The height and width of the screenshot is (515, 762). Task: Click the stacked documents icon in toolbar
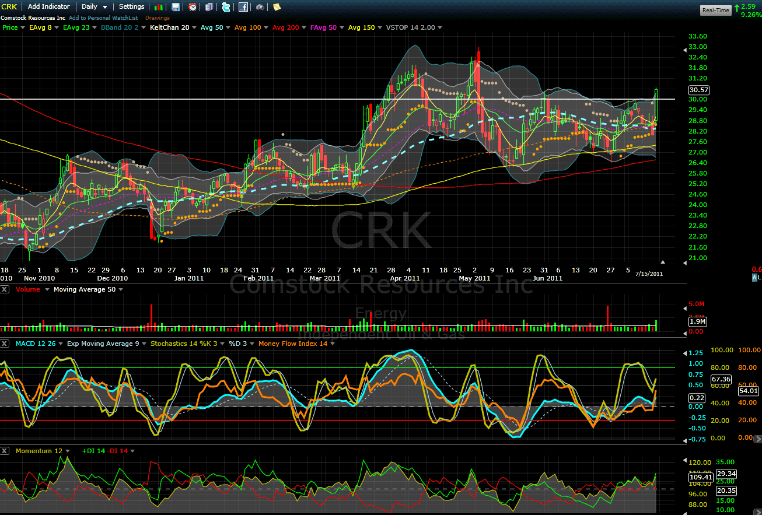coord(209,7)
